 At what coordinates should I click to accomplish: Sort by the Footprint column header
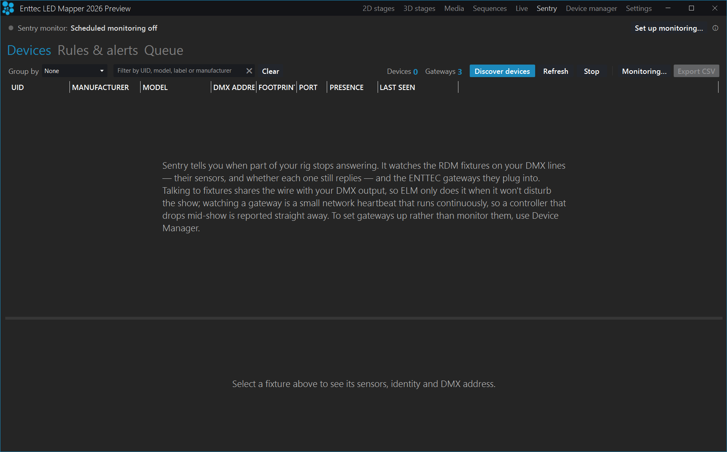pyautogui.click(x=277, y=88)
